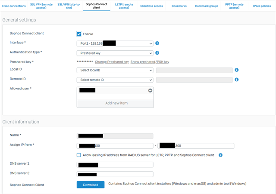This screenshot has width=276, height=194.
Task: Click the Download button for Sophos Connect Client
Action: click(91, 185)
